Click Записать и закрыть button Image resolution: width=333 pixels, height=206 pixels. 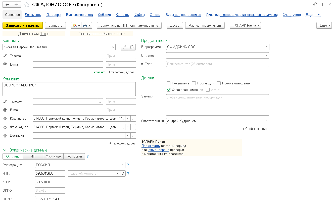(23, 25)
